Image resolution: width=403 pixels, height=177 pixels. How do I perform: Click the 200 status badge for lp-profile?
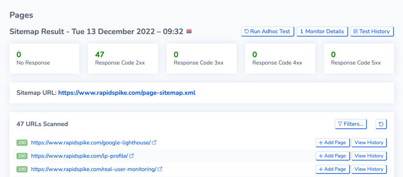point(22,156)
